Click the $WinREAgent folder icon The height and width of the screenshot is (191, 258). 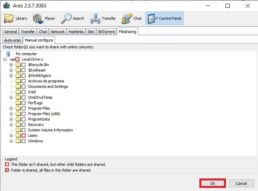(x=18, y=75)
